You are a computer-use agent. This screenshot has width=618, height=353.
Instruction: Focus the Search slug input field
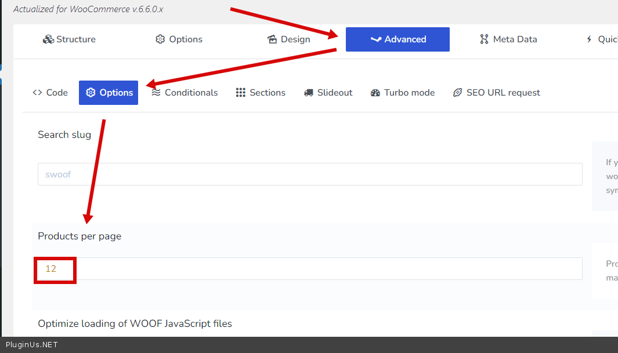310,174
